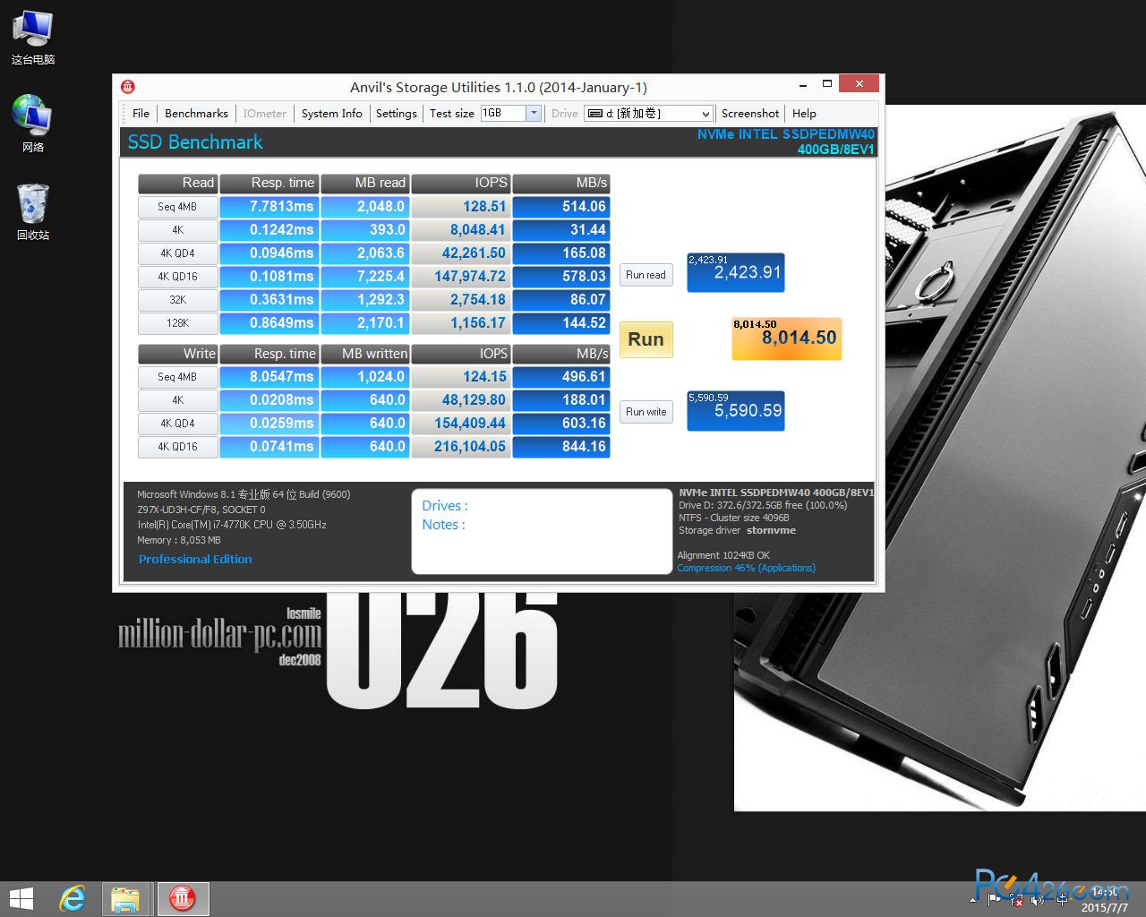
Task: Open This PC desktop icon
Action: (x=33, y=39)
